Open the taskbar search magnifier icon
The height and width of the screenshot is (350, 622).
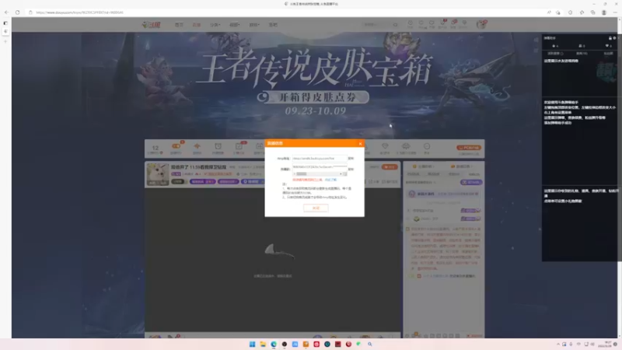click(370, 344)
